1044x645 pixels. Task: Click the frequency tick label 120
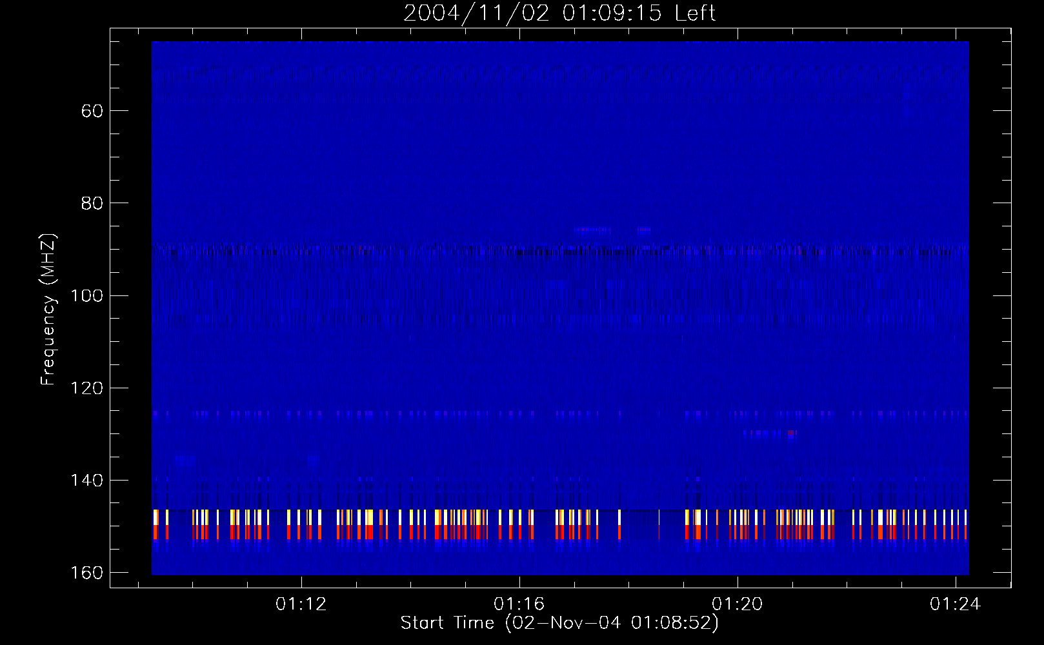coord(87,388)
